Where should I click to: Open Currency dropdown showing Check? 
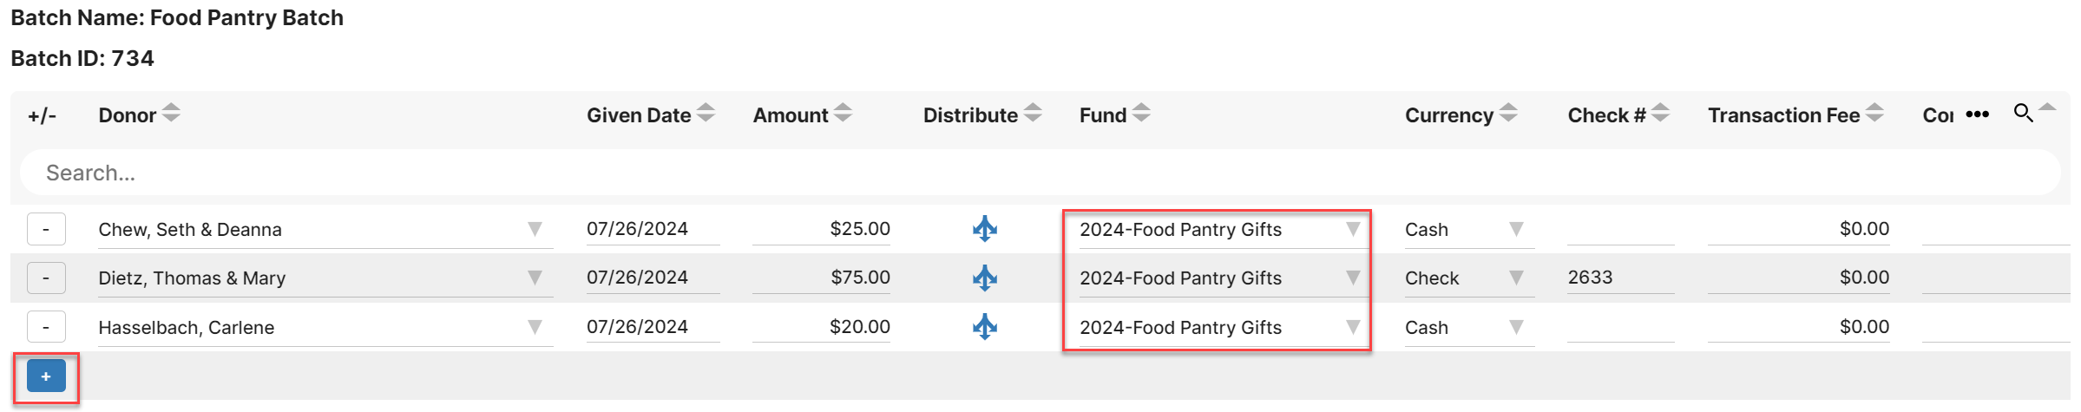tap(1516, 278)
